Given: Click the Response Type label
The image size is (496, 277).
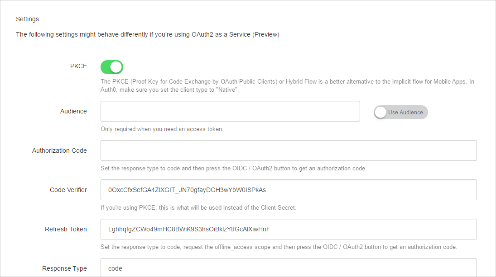Looking at the screenshot, I should [64, 268].
